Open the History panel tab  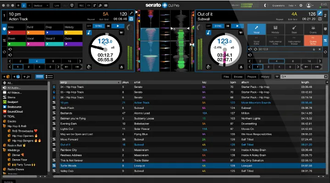pos(265,76)
